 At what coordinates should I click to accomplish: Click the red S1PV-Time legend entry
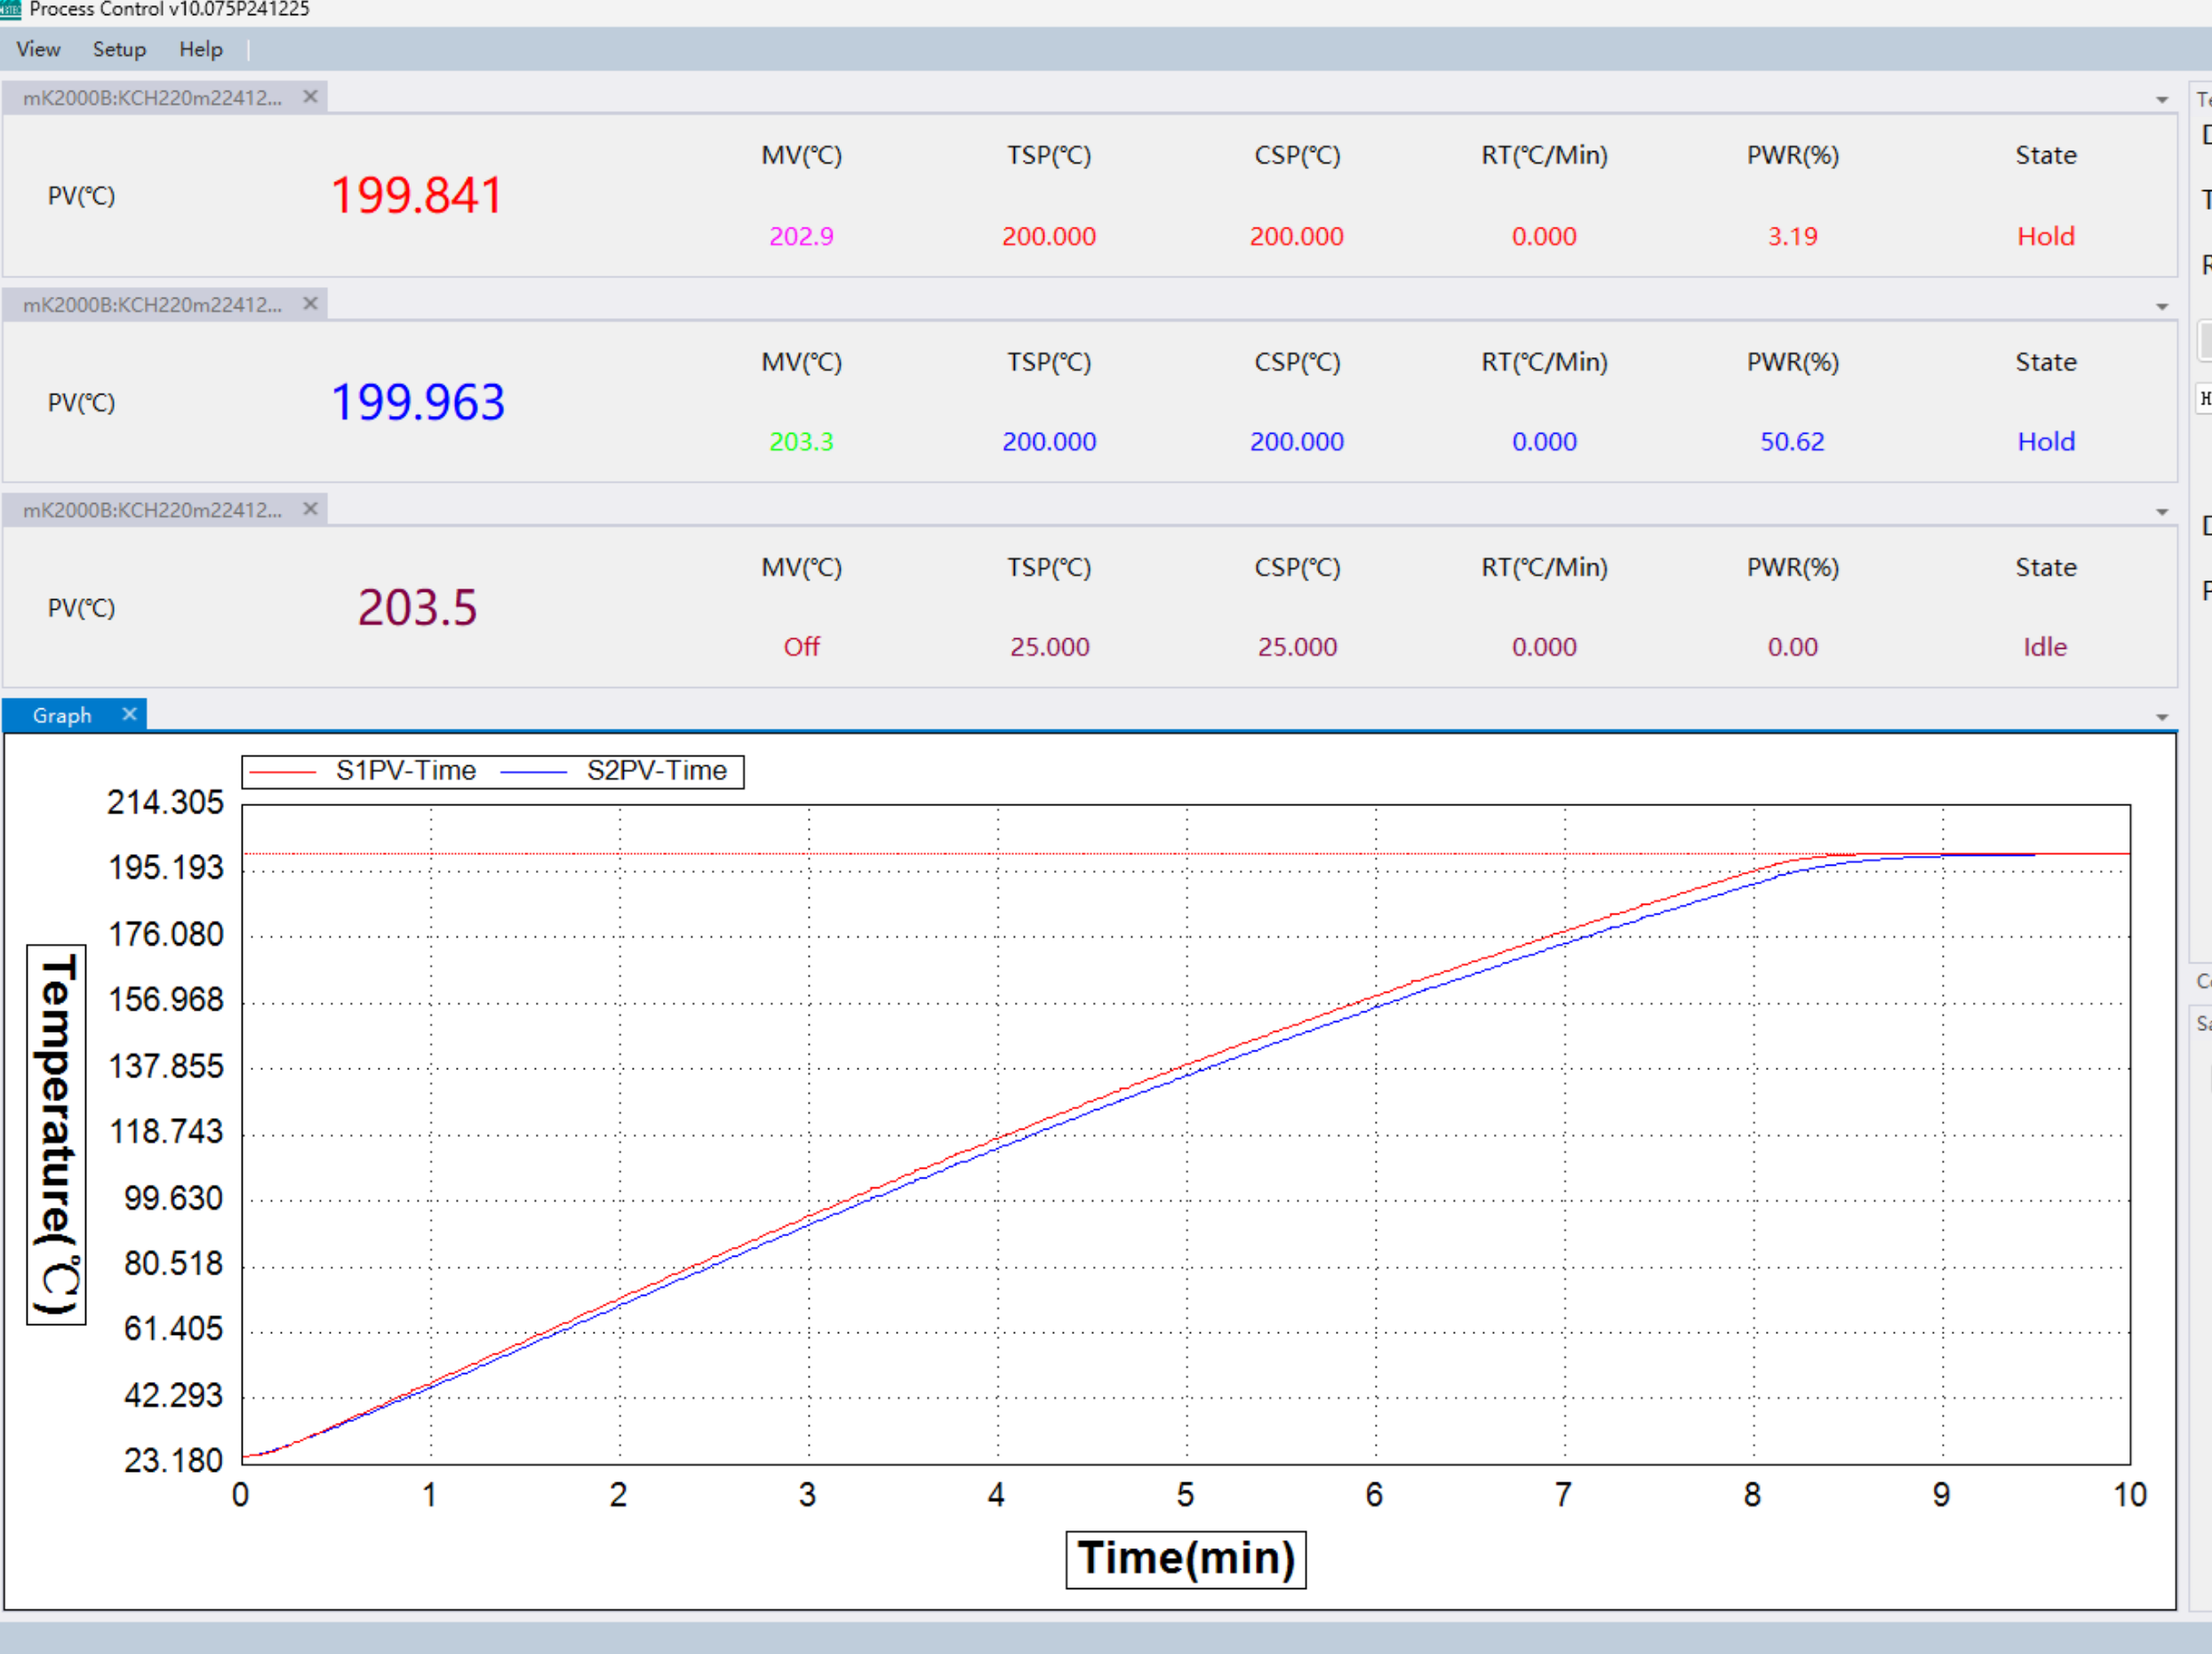(405, 771)
